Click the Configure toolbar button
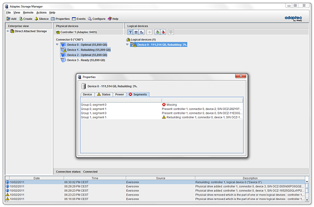 pyautogui.click(x=97, y=19)
